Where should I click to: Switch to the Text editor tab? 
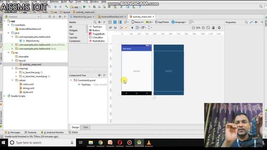tap(86, 127)
